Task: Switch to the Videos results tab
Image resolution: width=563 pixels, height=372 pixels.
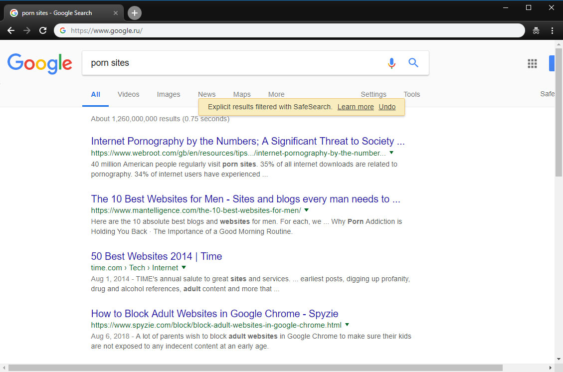Action: (128, 94)
